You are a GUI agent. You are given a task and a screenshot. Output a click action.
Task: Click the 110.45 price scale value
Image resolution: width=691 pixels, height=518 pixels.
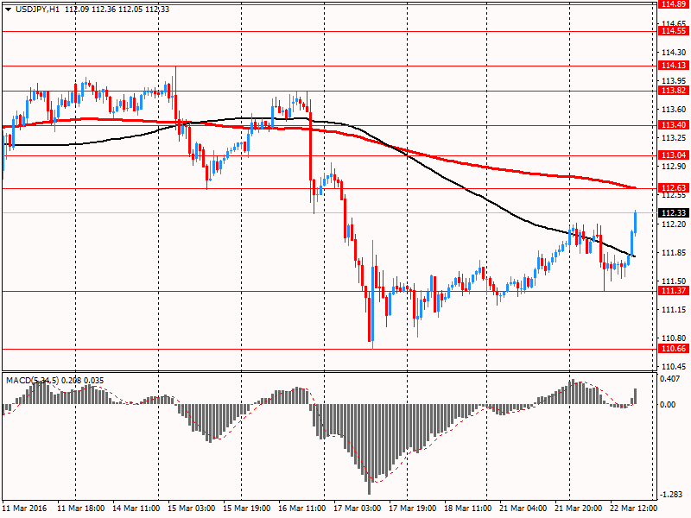point(674,367)
